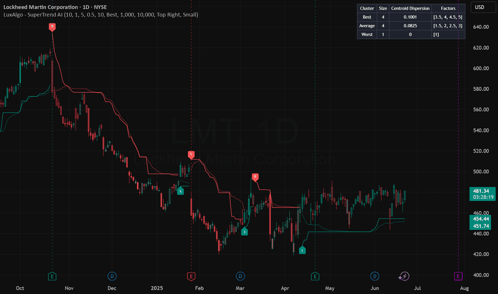Viewport: 498px width, 294px height.
Task: Click the countdown timer 03:28:19
Action: click(483, 197)
